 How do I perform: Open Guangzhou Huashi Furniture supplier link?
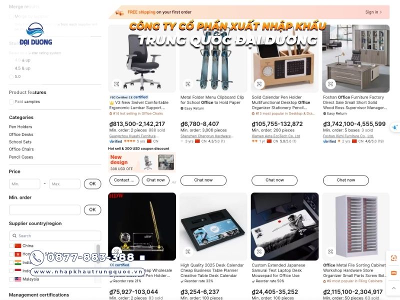tap(132, 136)
